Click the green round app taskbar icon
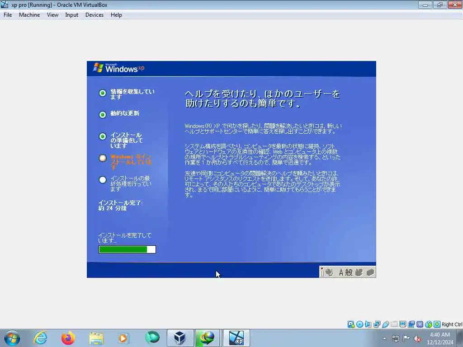 [152, 338]
